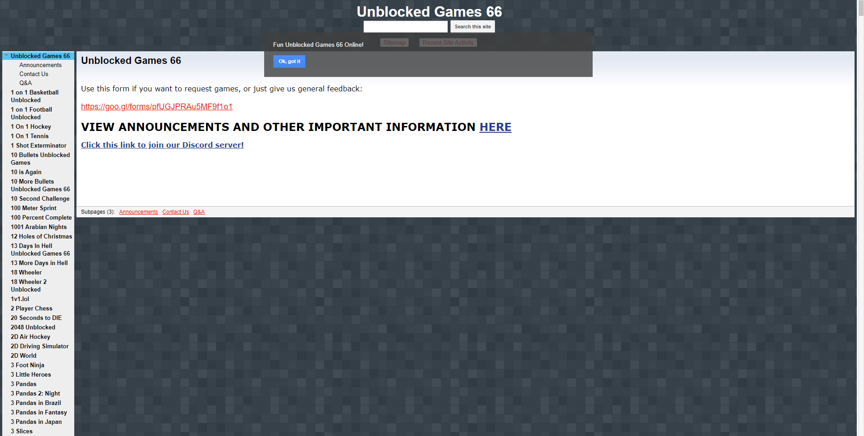Go to 1 On 1 Tennis
Image resolution: width=864 pixels, height=436 pixels.
point(30,136)
